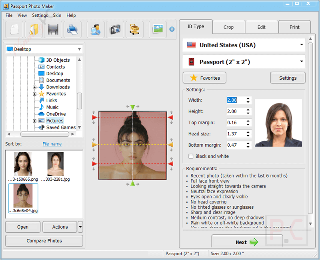Open the Skin menu
This screenshot has width=320, height=260.
click(x=57, y=15)
